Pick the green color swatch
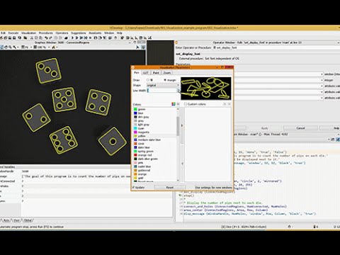Viewport: 340px width, 255px height. [135, 109]
